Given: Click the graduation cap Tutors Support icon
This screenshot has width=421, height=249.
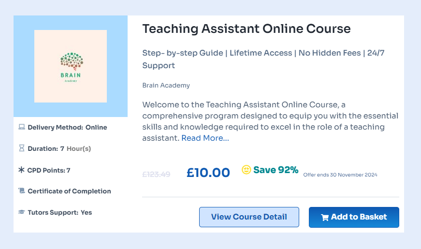Looking at the screenshot, I should tap(21, 212).
